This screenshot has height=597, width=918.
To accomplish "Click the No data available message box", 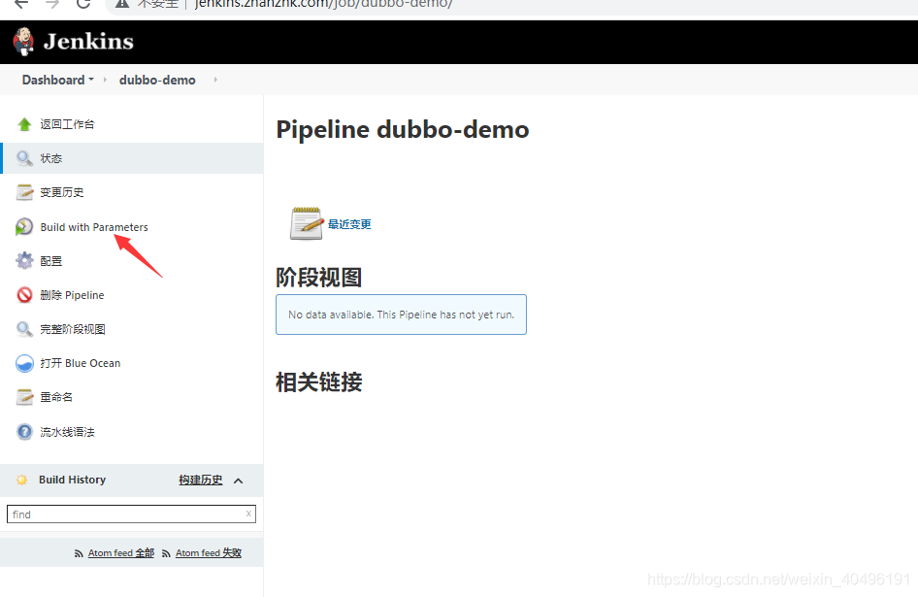I will click(401, 315).
